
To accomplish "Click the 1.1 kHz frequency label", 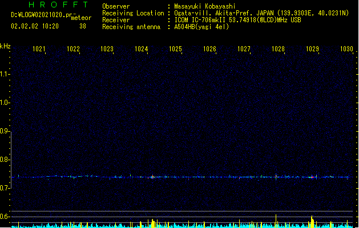I will [x=5, y=74].
